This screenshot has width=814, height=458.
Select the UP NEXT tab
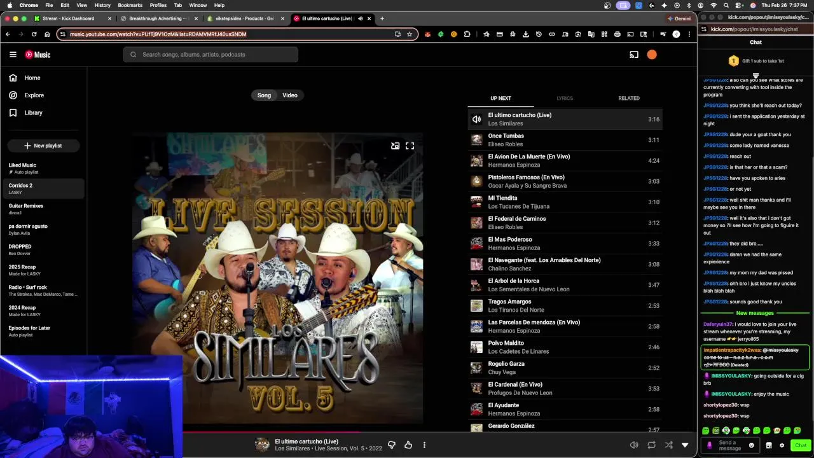click(500, 98)
